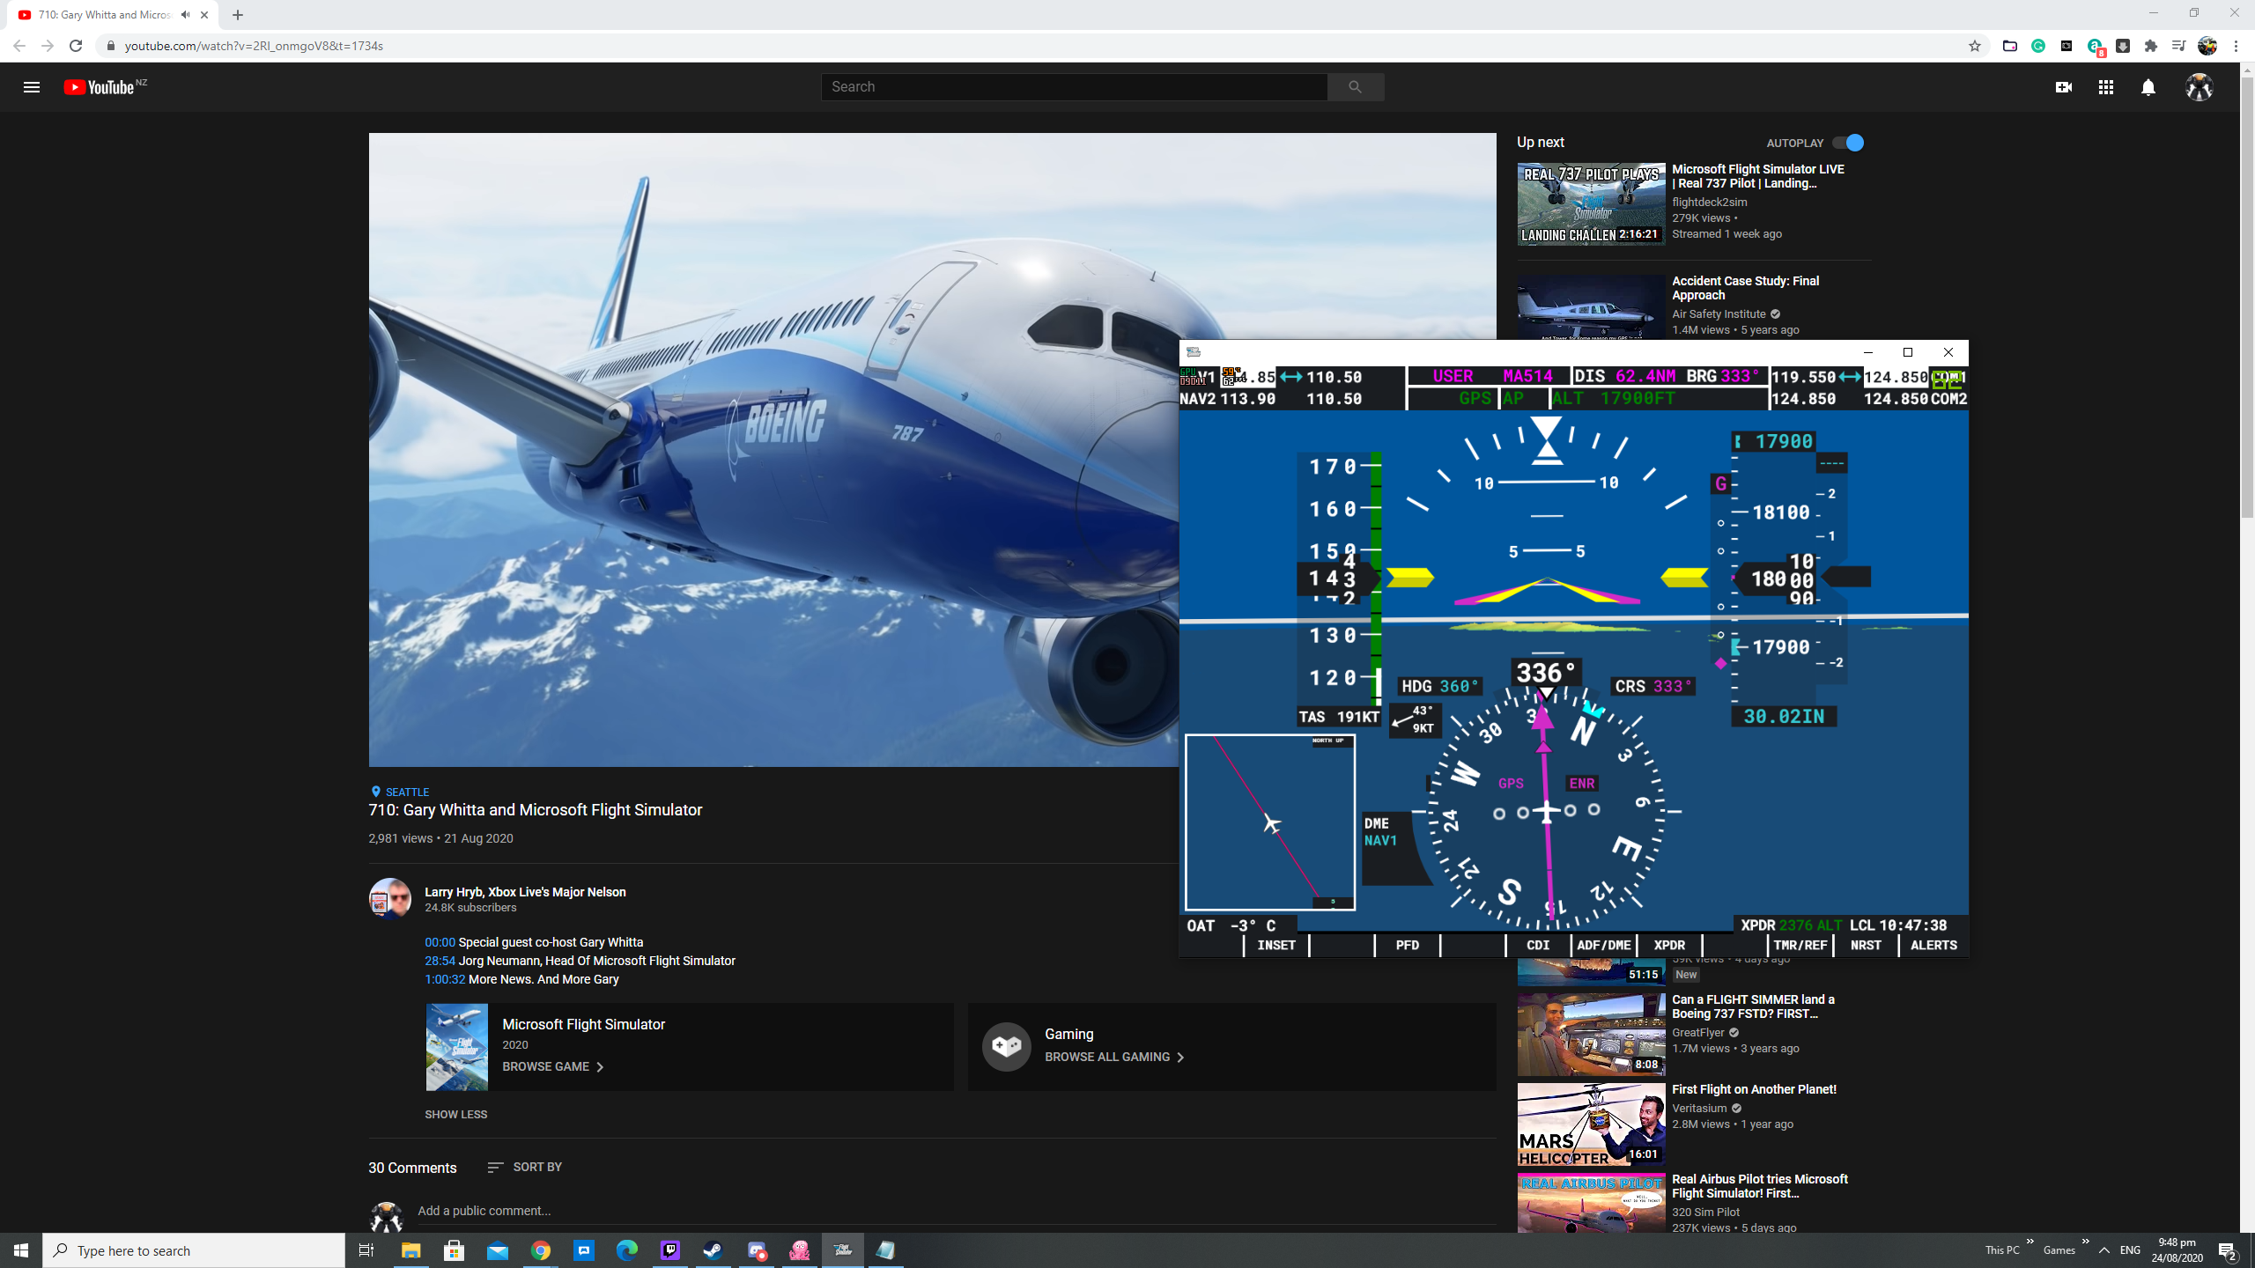2255x1268 pixels.
Task: Open the Chrome Extensions puzzle icon
Action: (2150, 46)
